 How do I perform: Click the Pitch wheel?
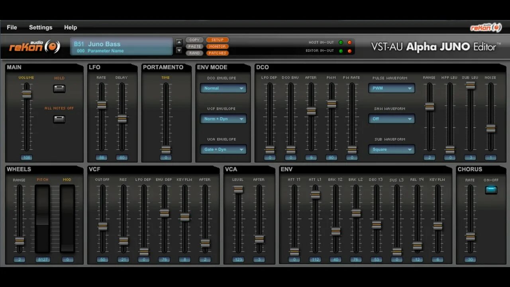[x=43, y=218]
